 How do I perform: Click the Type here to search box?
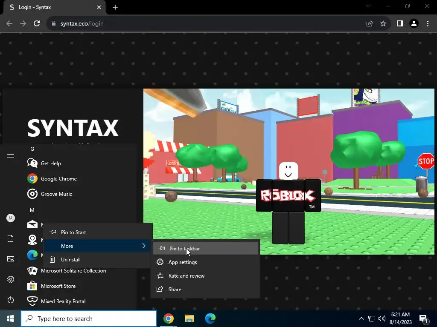[89, 318]
